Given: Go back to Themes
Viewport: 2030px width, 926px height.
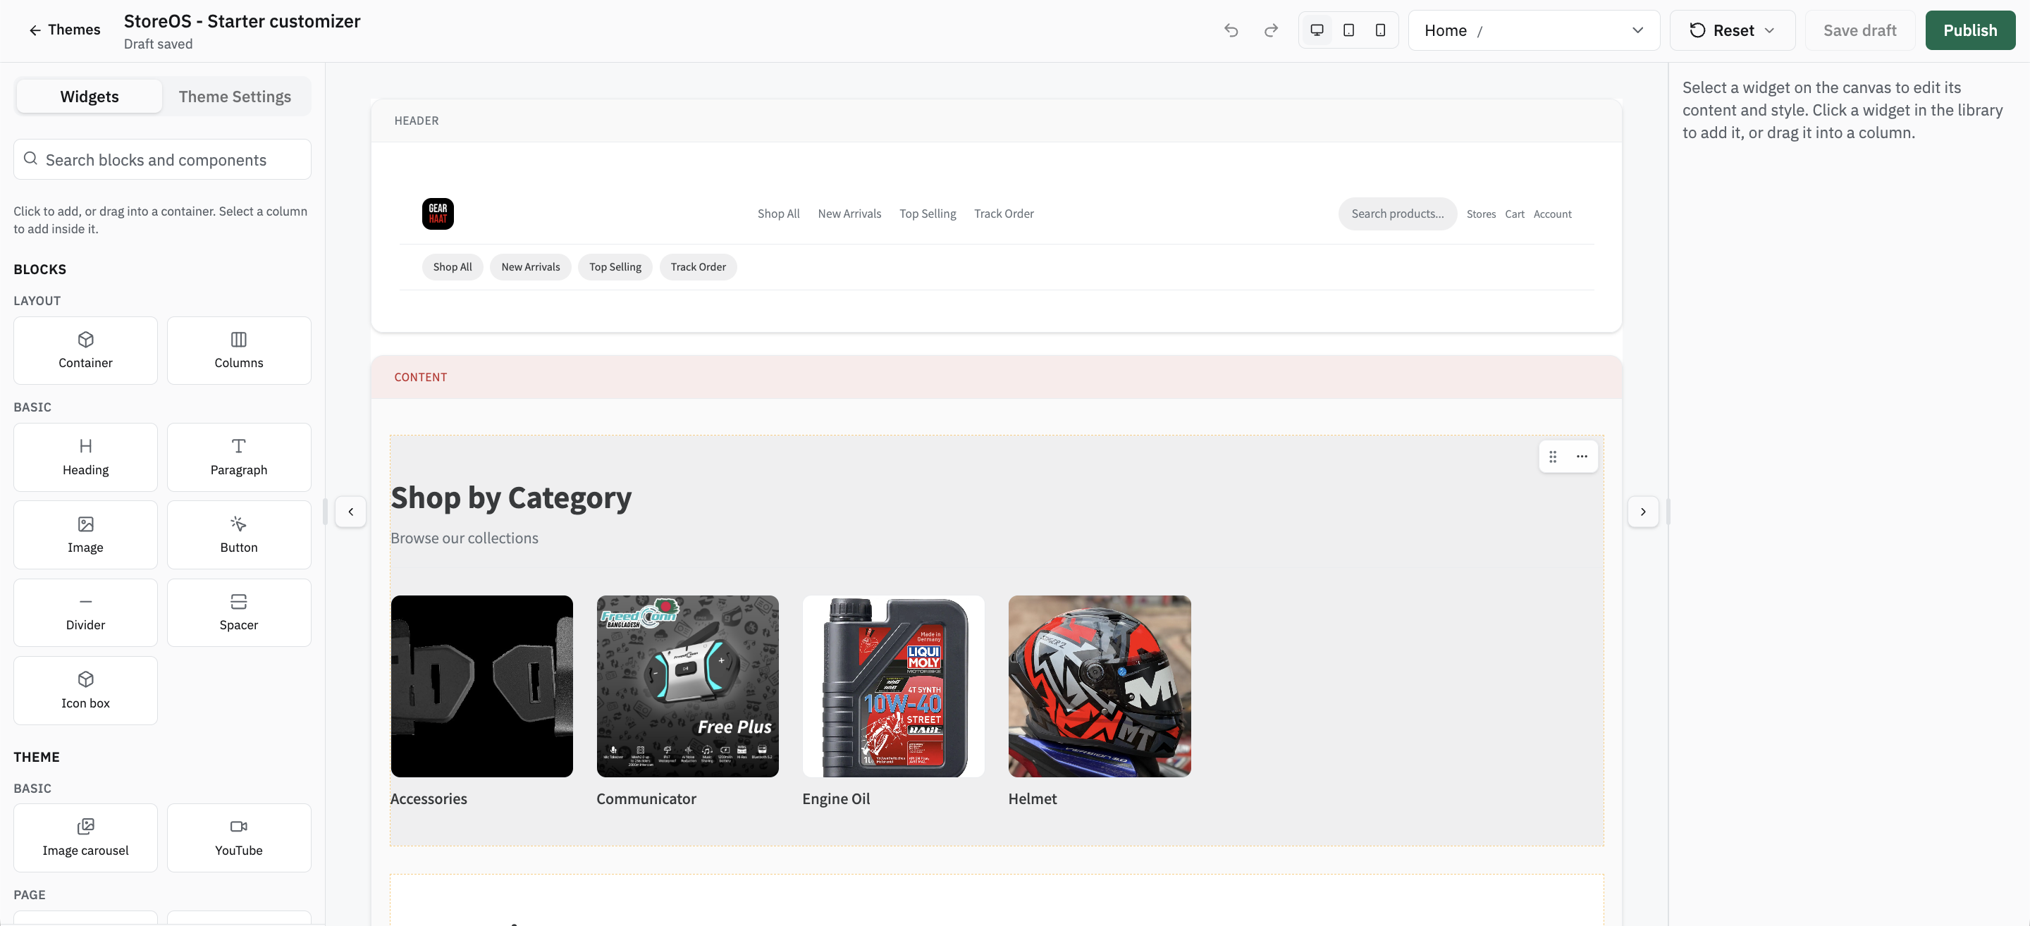Looking at the screenshot, I should coord(65,30).
